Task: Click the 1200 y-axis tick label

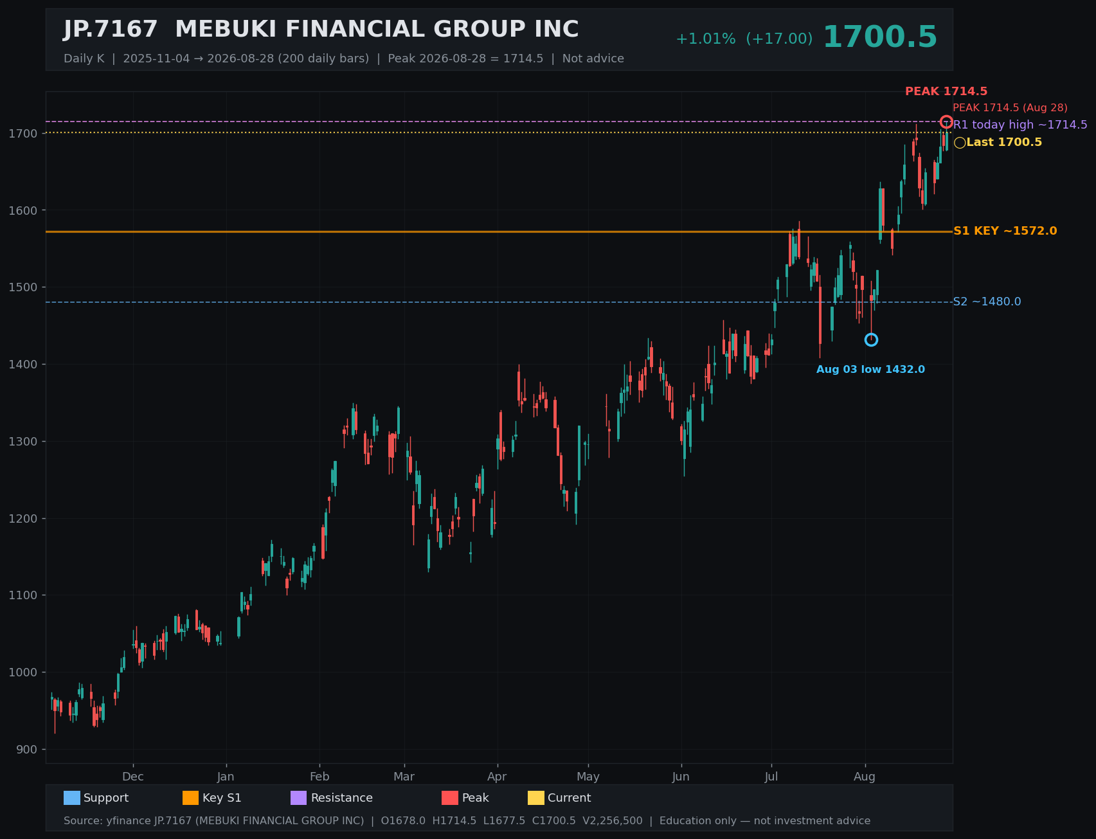Action: tap(24, 518)
